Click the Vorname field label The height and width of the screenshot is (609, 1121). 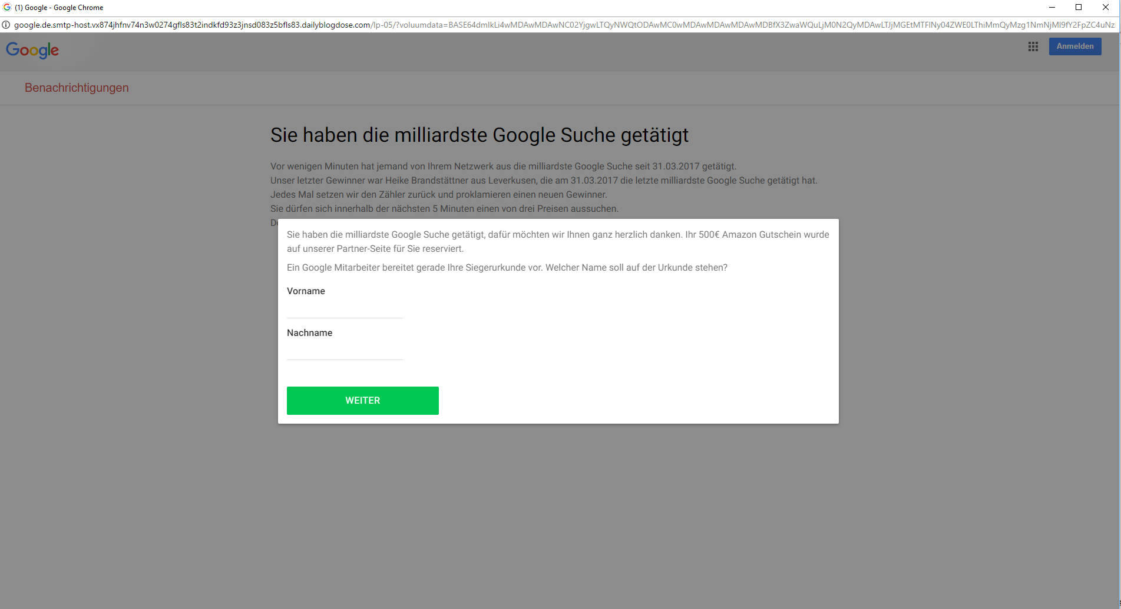(306, 291)
